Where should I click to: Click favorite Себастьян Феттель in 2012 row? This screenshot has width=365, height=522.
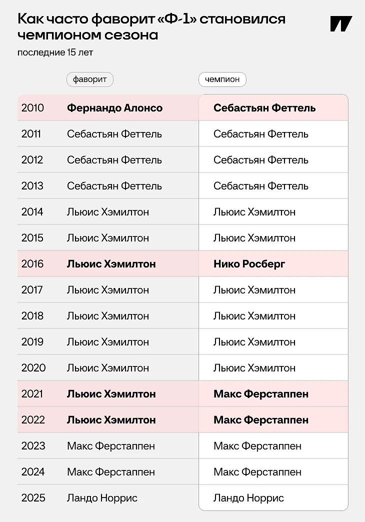114,160
